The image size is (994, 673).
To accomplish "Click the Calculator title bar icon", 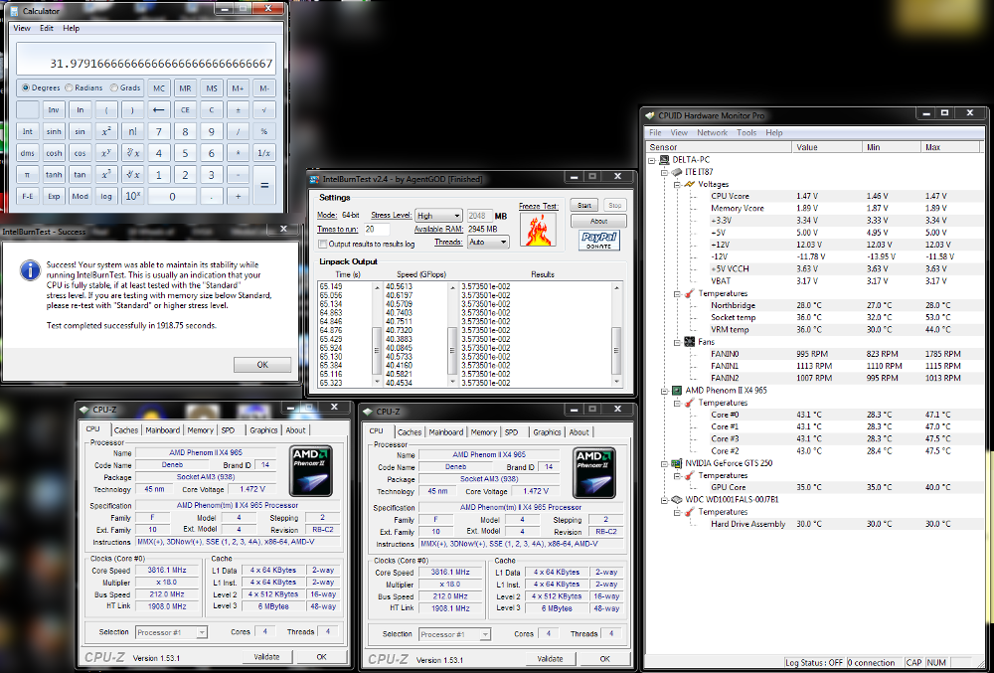I will tap(13, 11).
